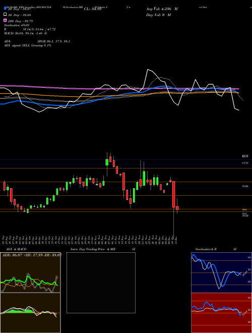
Task: Click the 'ADX: 36.07 +DY: 17.89 -DY: 38.07' header
Action: pos(32,255)
